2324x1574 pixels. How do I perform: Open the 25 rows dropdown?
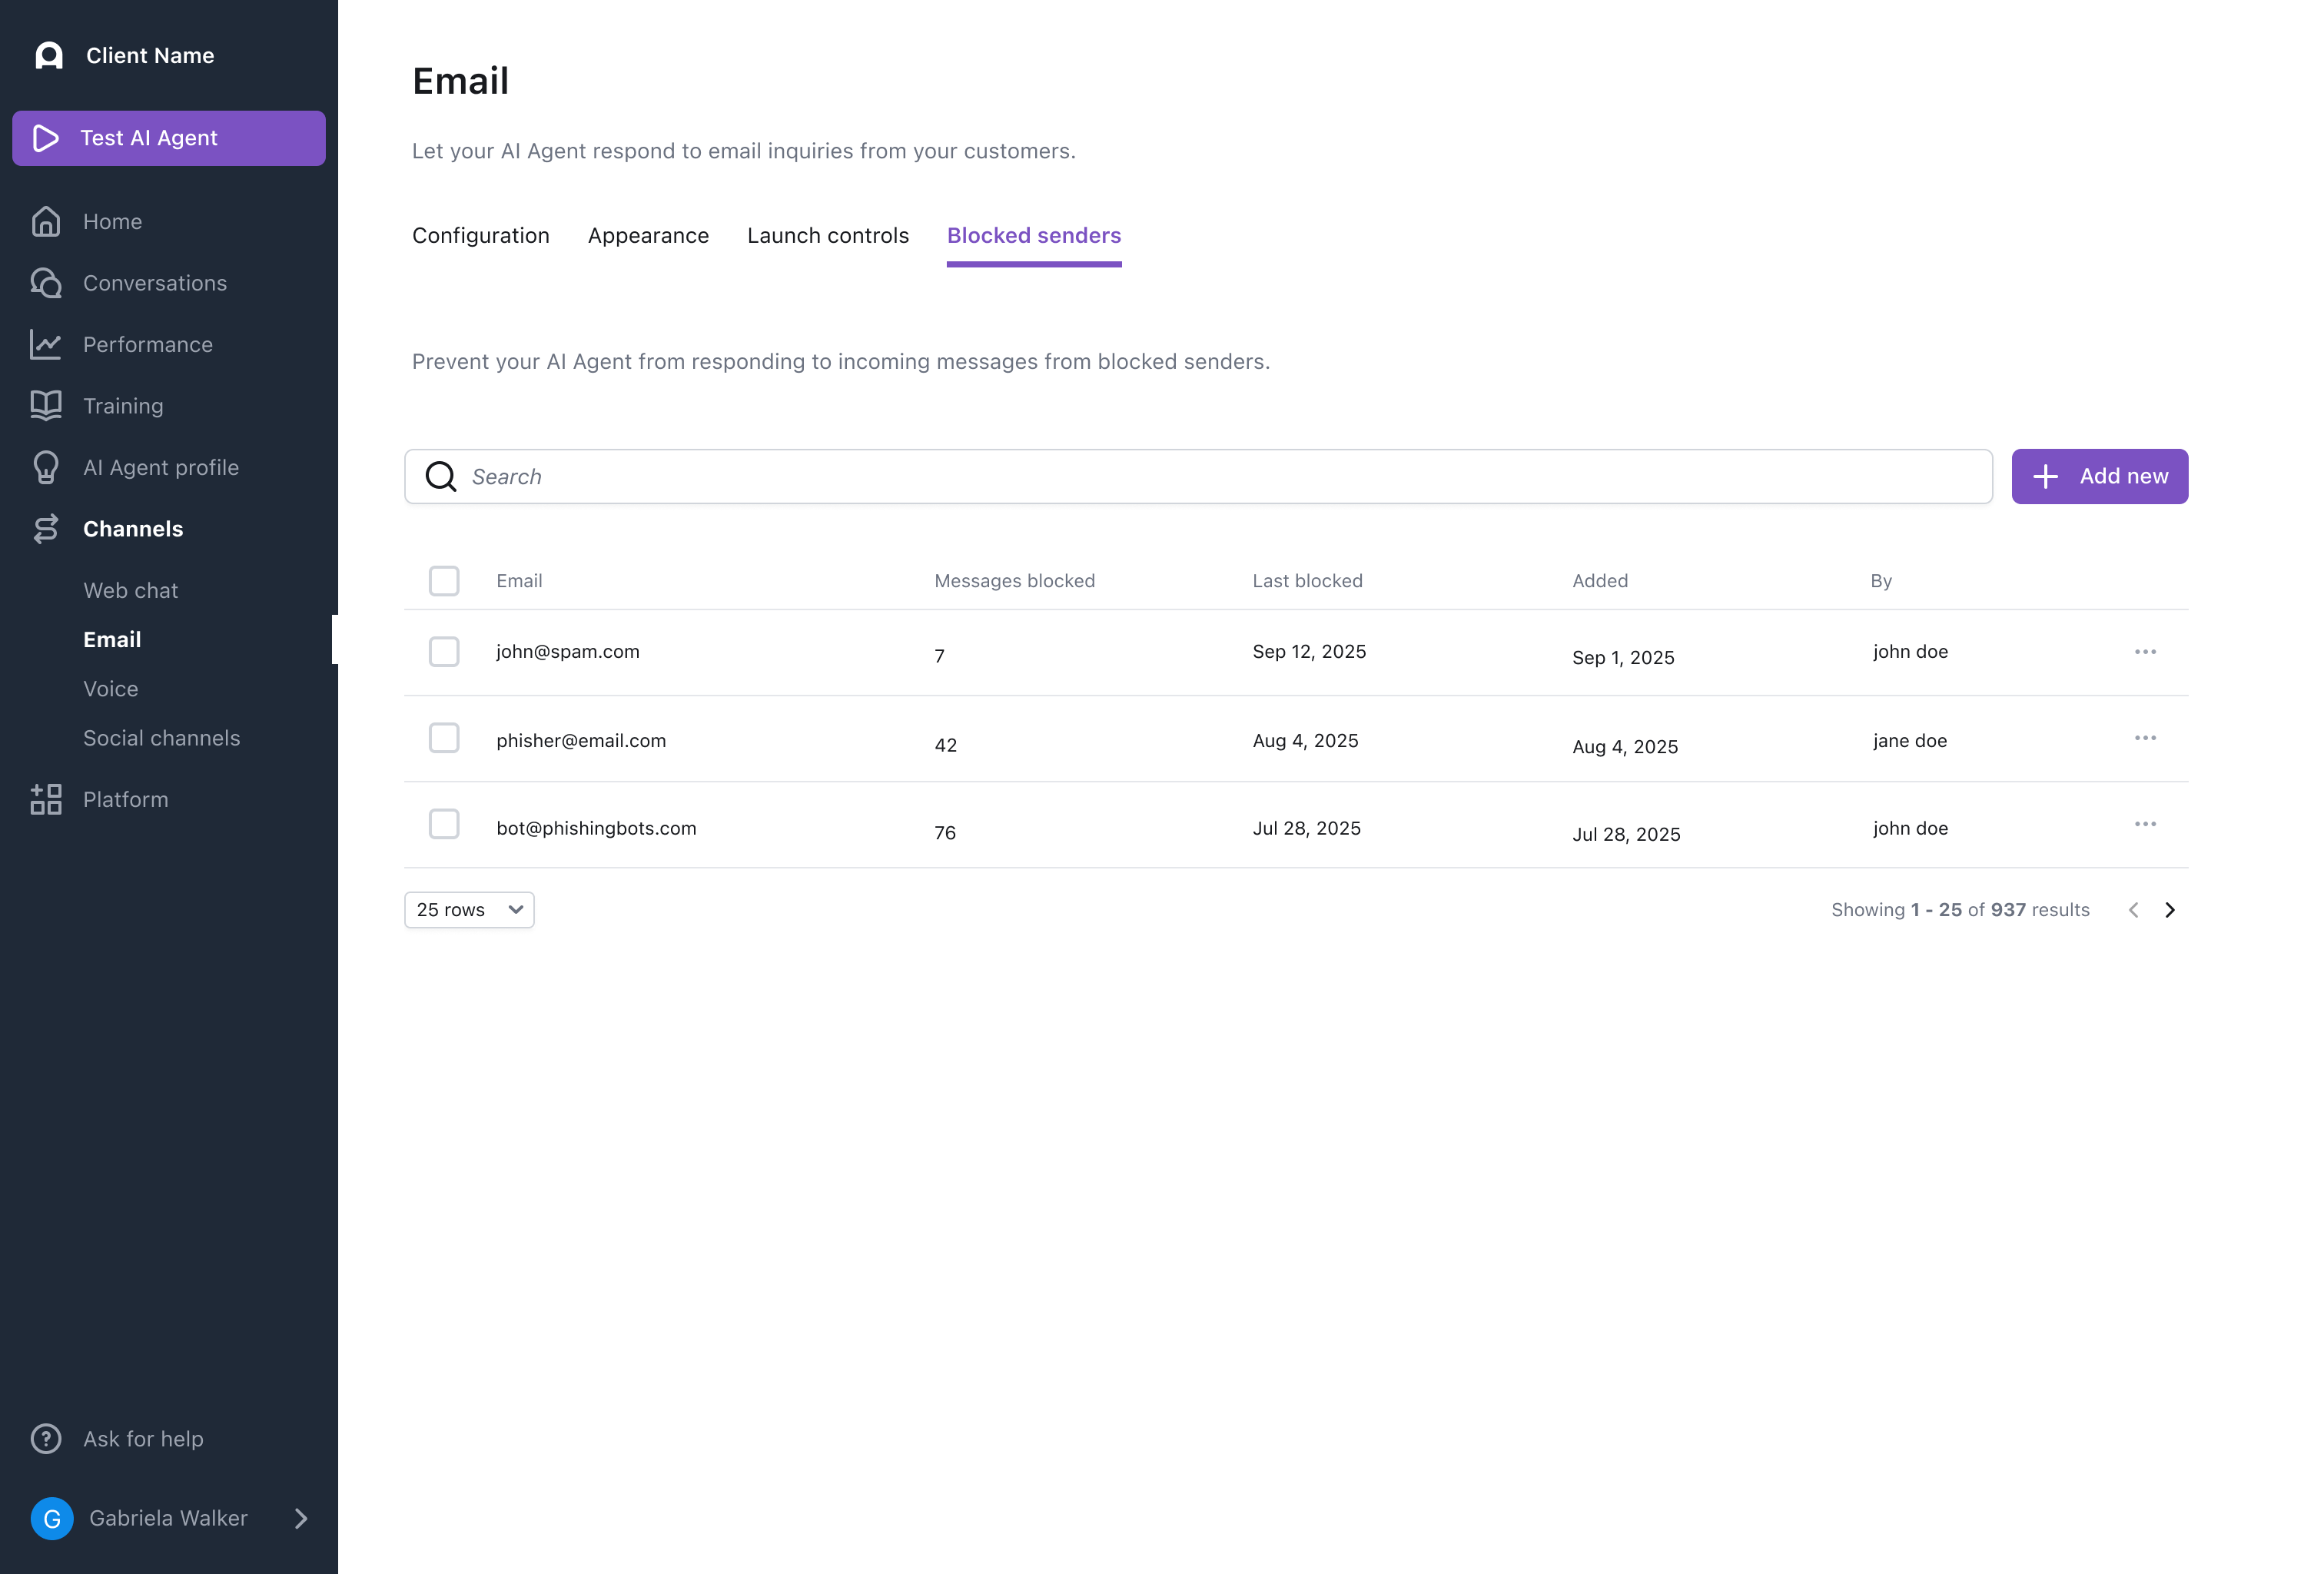(469, 909)
